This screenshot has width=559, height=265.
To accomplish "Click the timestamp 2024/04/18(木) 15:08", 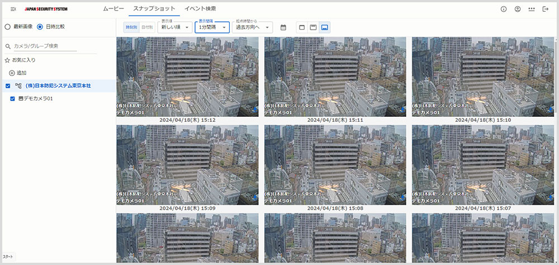I will 335,208.
